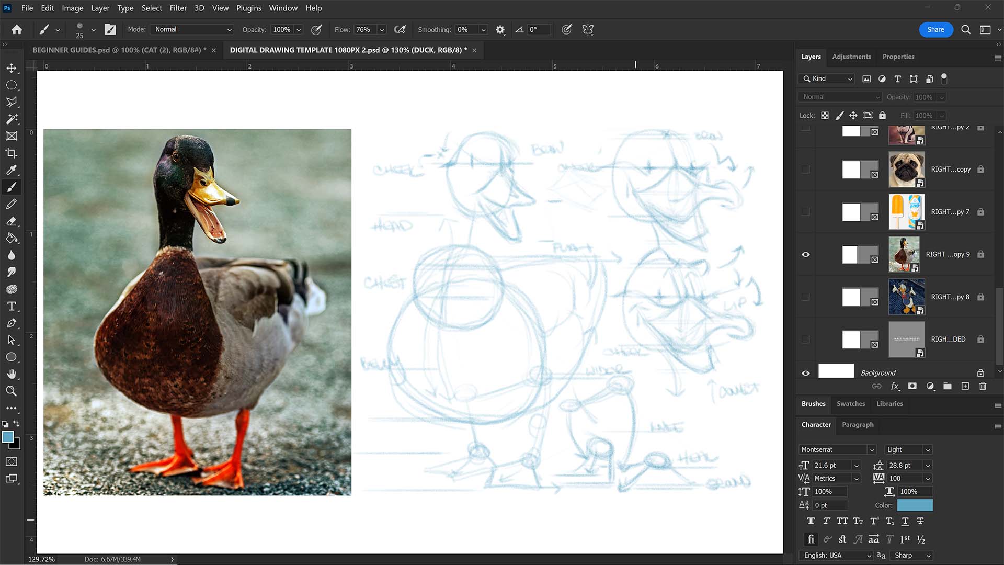Expand the Smoothing value dropdown
Image resolution: width=1004 pixels, height=565 pixels.
(x=483, y=30)
